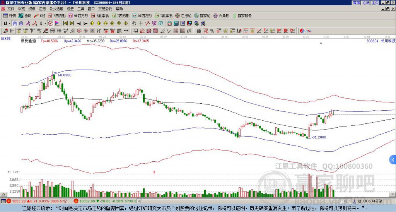Move chart right with black arrow
This screenshot has width=396, height=212.
85,23
